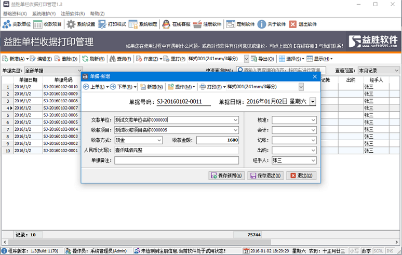This screenshot has width=402, height=255.
Task: Open the 会计 dropdown
Action: pos(313,130)
